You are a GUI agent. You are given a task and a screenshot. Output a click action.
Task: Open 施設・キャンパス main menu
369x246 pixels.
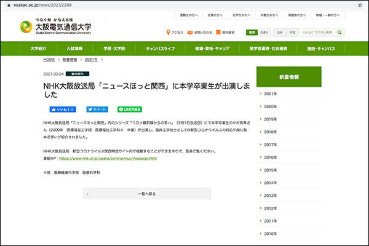pyautogui.click(x=321, y=49)
